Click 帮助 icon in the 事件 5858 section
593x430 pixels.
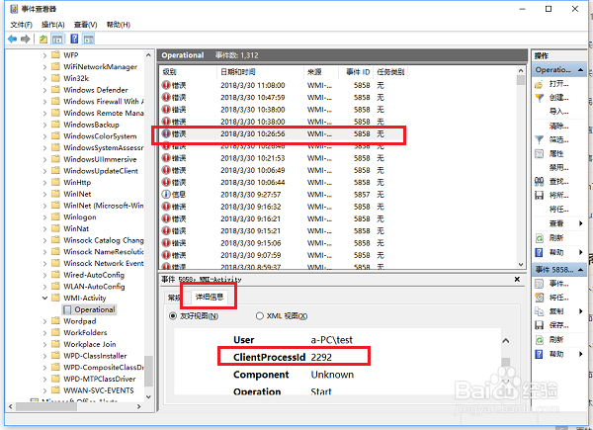click(x=539, y=354)
